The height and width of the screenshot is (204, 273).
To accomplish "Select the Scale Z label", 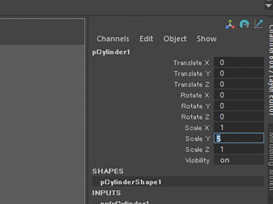I will (197, 149).
